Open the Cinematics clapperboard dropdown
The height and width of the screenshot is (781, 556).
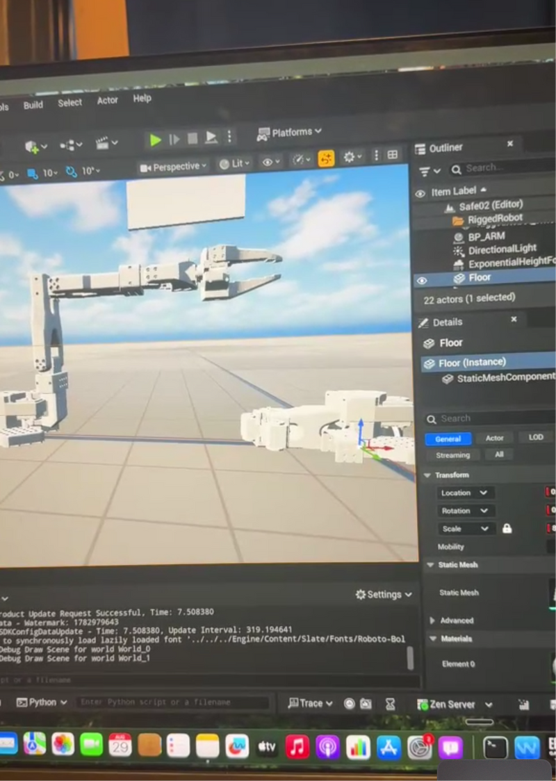click(106, 143)
